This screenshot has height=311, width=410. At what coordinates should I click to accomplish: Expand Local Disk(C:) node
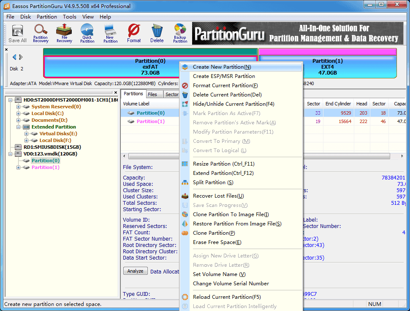coord(18,113)
